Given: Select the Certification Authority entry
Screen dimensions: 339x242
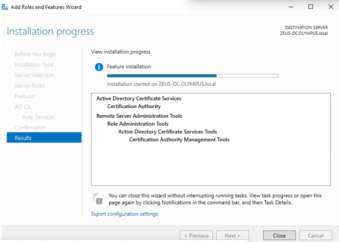Looking at the screenshot, I should pyautogui.click(x=134, y=106).
